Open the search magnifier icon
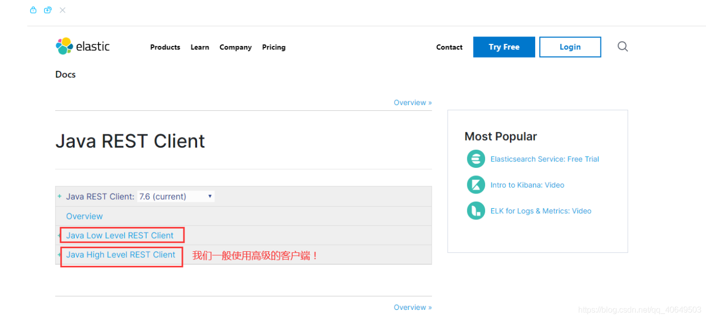Image resolution: width=706 pixels, height=319 pixels. [x=623, y=47]
